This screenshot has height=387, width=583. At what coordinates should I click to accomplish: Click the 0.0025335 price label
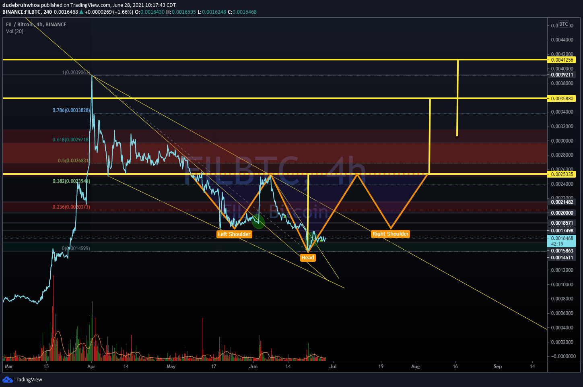tap(562, 174)
